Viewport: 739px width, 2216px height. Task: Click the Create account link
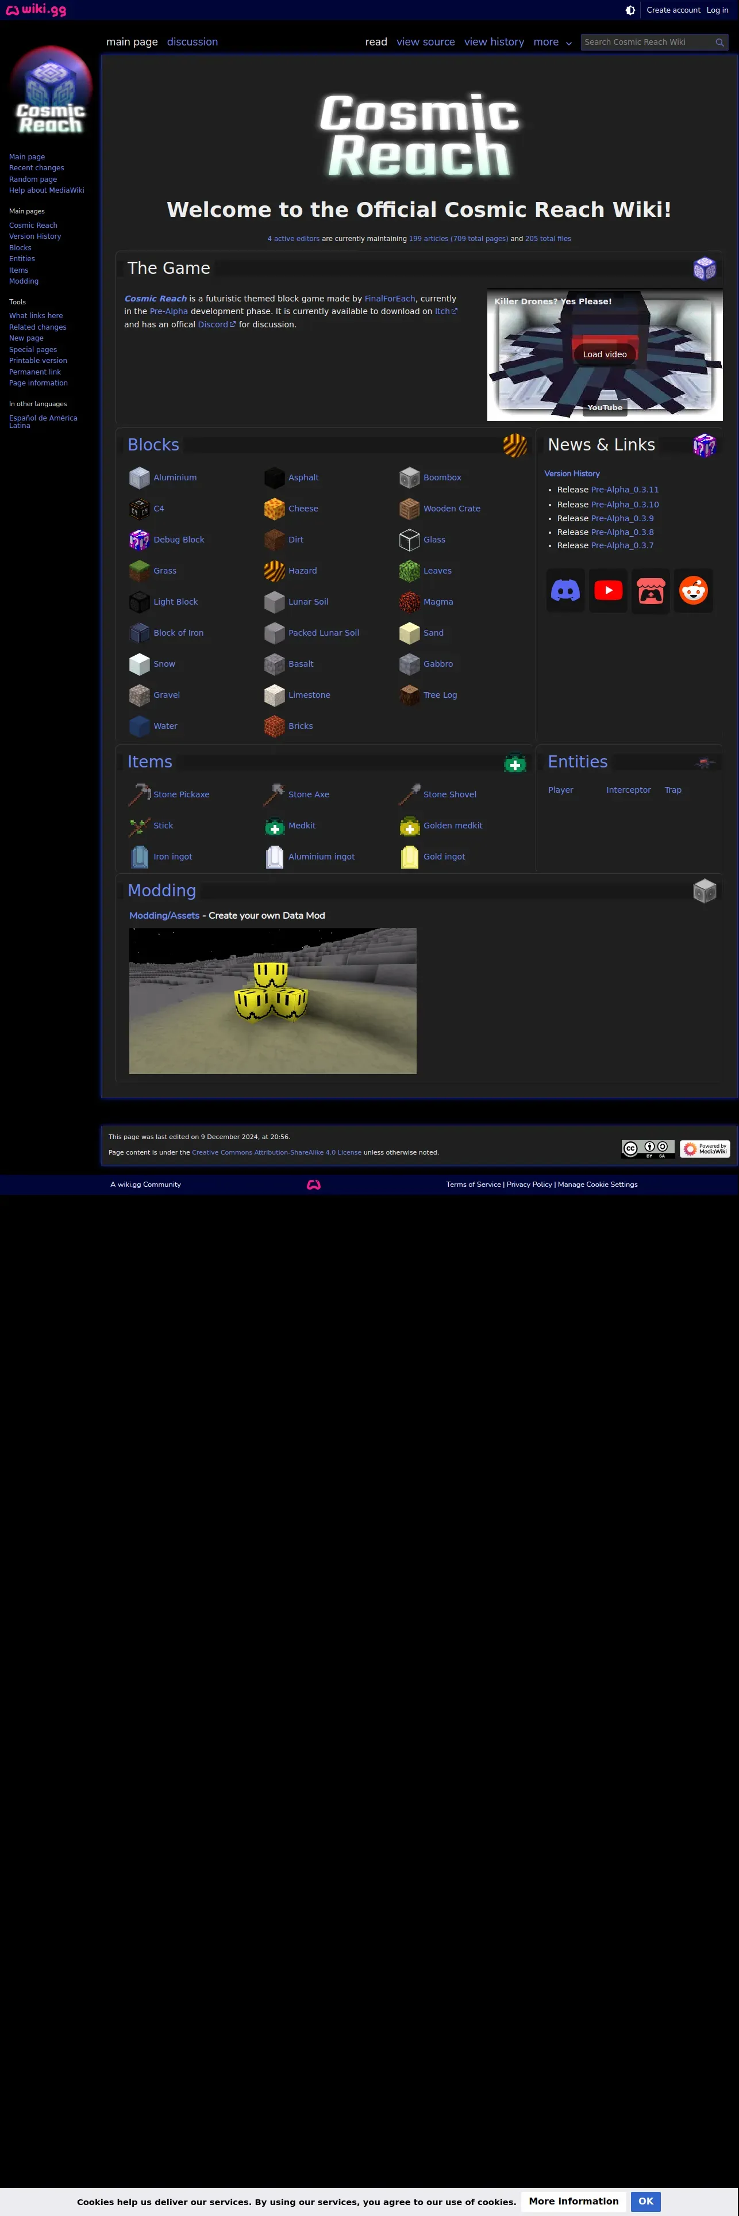pos(673,10)
